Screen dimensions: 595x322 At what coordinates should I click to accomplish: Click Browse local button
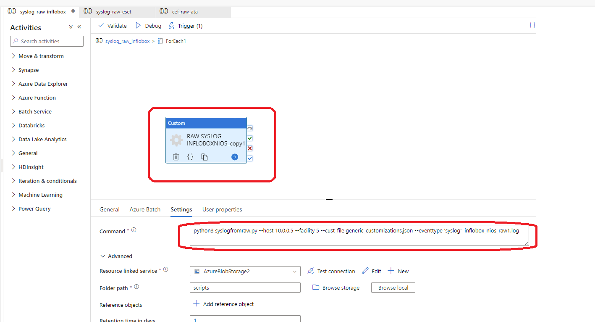pos(393,288)
